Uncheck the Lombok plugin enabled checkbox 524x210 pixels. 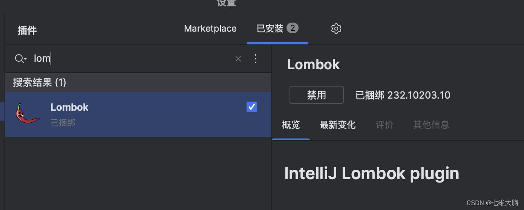[x=251, y=107]
